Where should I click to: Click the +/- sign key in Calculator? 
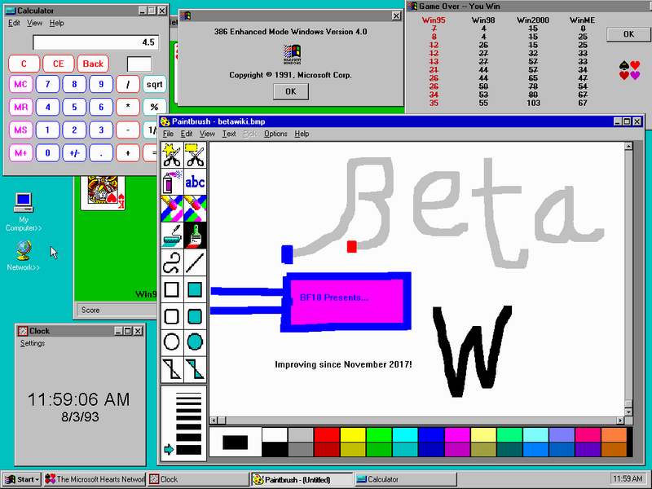pyautogui.click(x=74, y=153)
